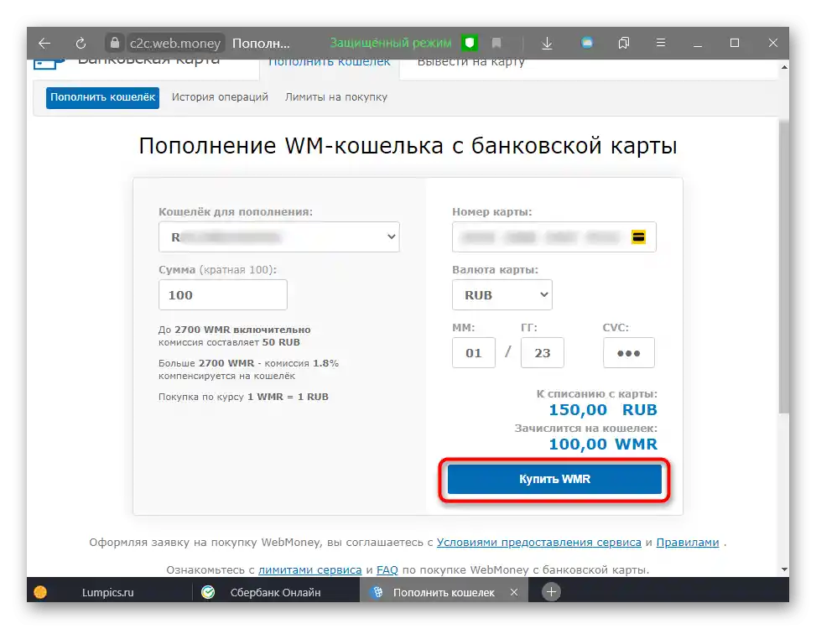Open the browser hamburger menu

pyautogui.click(x=660, y=43)
